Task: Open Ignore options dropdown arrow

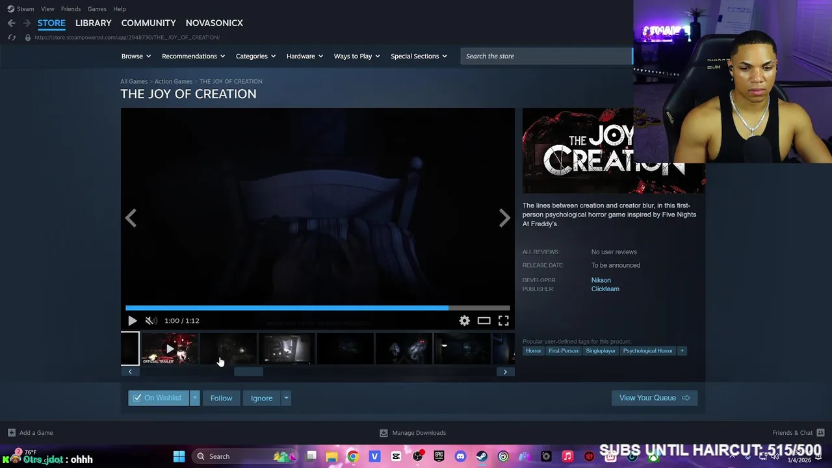Action: tap(286, 398)
